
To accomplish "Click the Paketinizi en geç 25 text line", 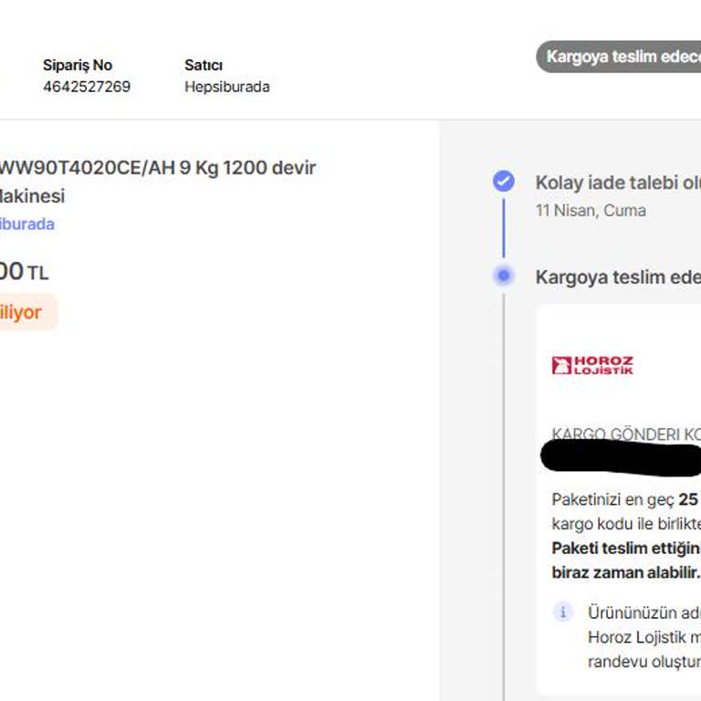I will point(626,499).
